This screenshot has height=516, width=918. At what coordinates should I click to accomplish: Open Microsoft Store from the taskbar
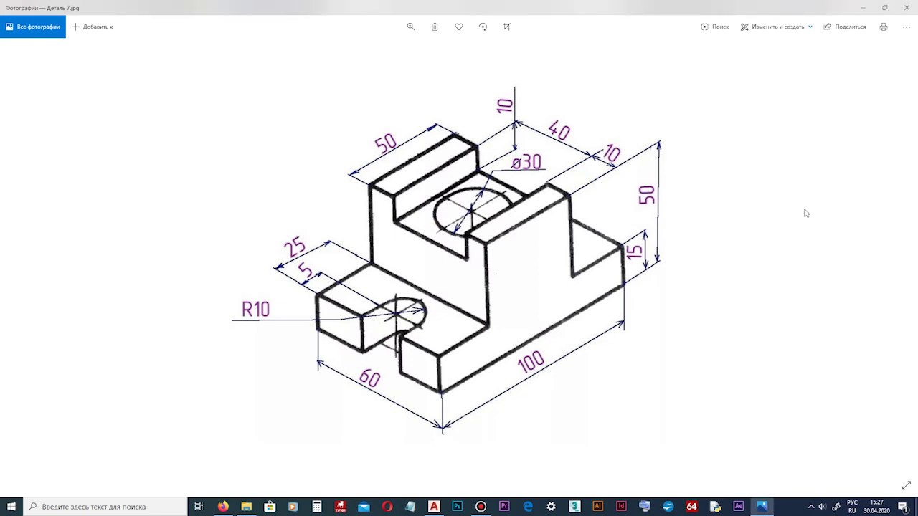click(270, 507)
